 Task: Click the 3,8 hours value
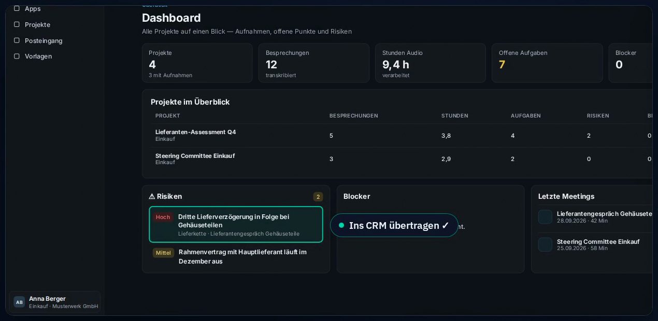pos(446,136)
